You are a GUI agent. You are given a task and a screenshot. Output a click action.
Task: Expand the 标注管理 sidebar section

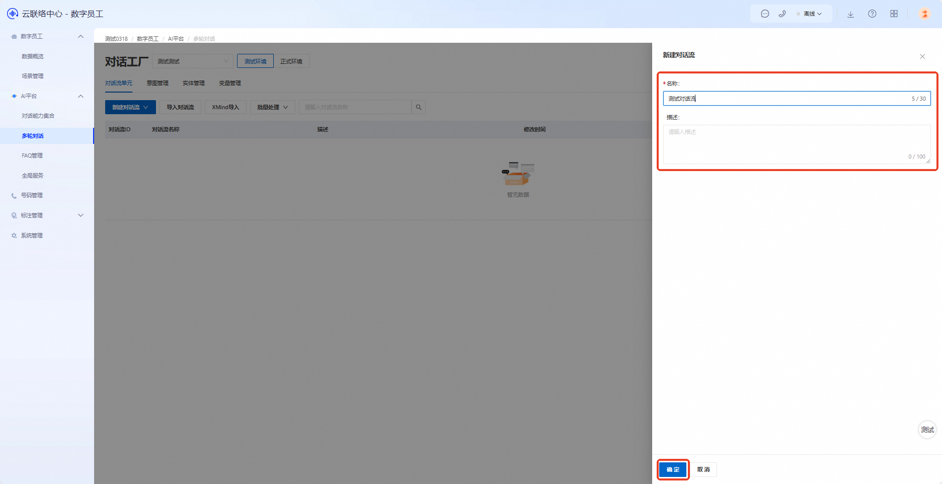[x=81, y=215]
